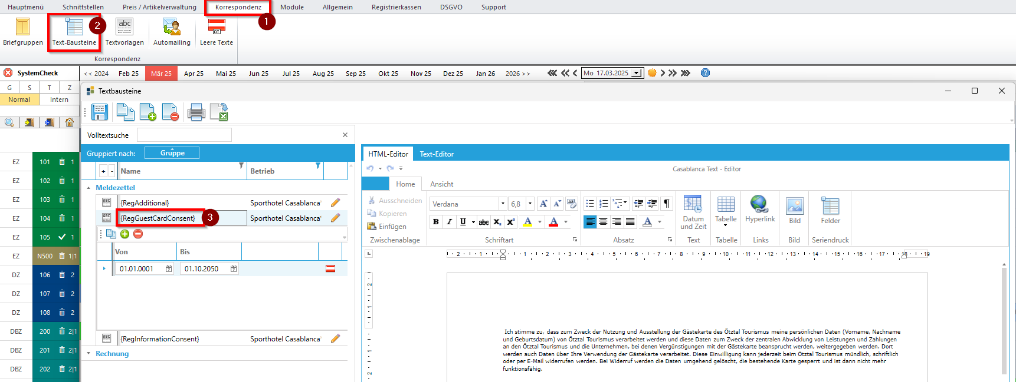Go to the 2026 >> year link
Viewport: 1016px width, 382px height.
click(x=517, y=74)
